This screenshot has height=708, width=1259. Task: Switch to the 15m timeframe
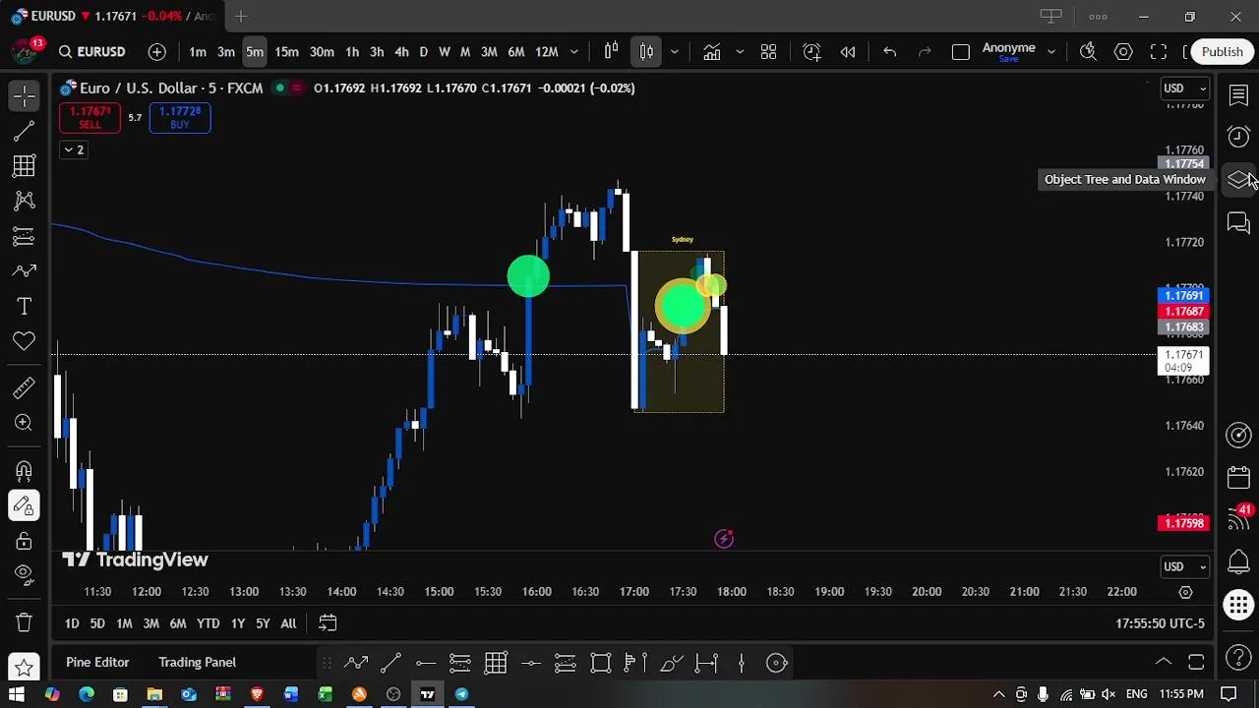pos(286,51)
